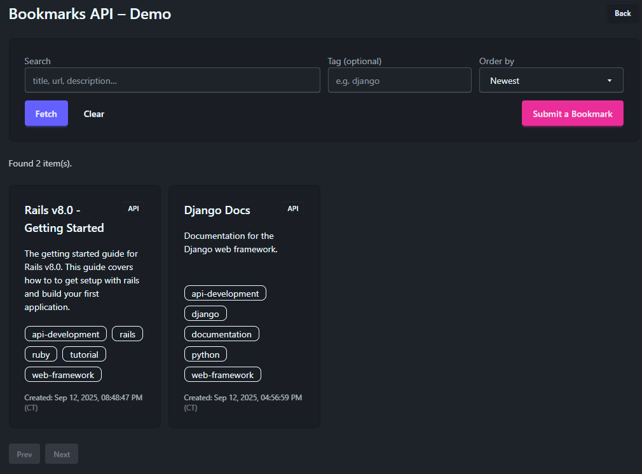642x474 pixels.
Task: Click the API badge on the Rails card
Action: pos(133,208)
